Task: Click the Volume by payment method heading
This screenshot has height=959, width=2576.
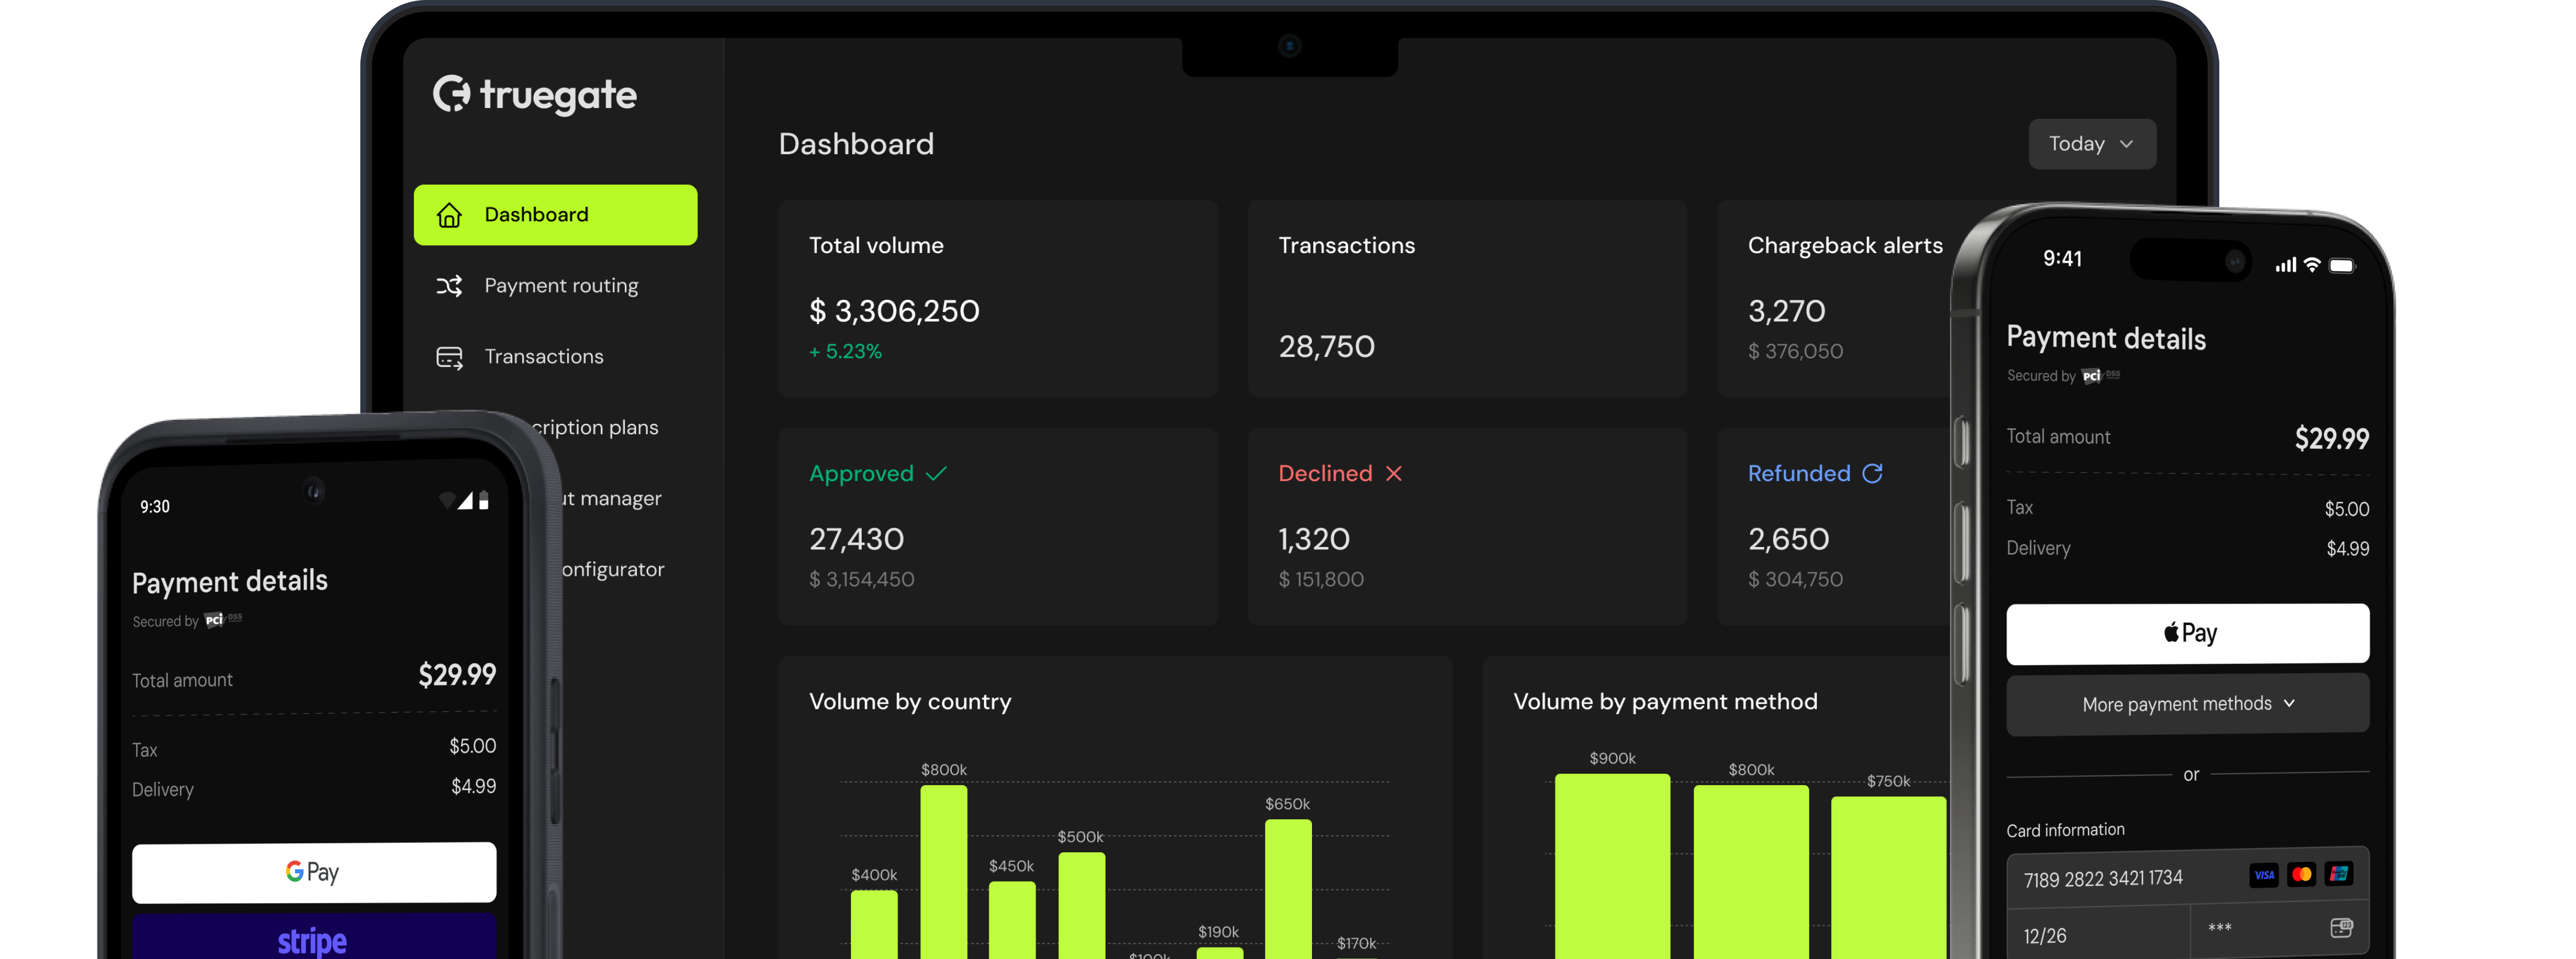Action: click(1665, 702)
